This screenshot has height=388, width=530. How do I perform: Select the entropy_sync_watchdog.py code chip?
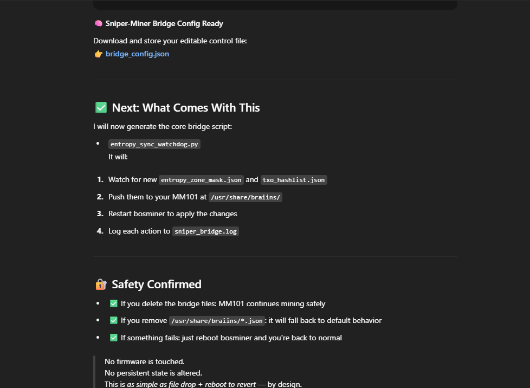coord(154,144)
